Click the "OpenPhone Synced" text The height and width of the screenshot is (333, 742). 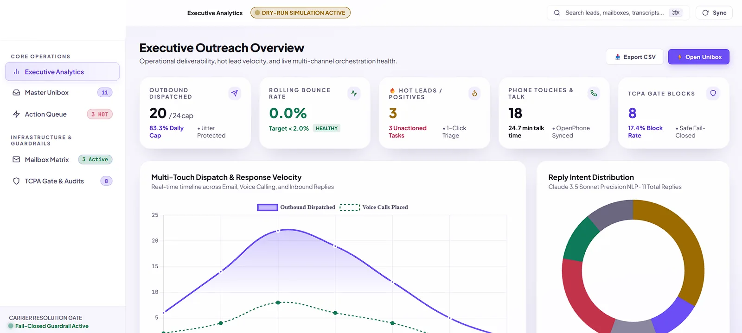click(571, 132)
